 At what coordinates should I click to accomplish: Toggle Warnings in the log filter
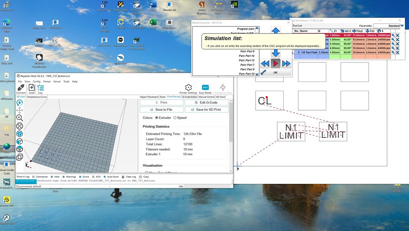click(63, 177)
